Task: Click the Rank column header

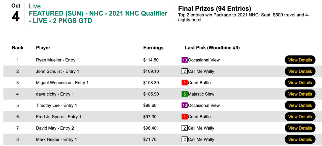Action: (x=18, y=48)
